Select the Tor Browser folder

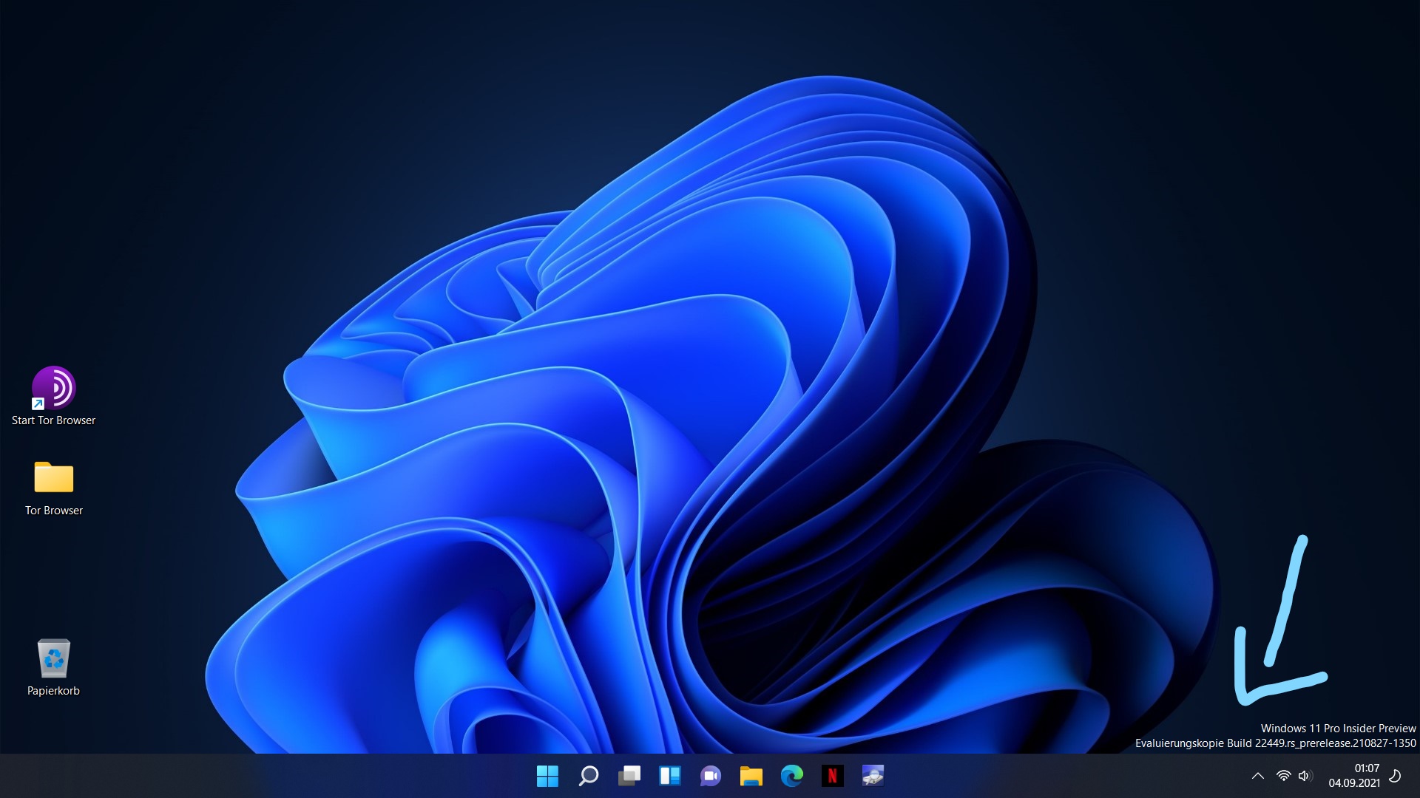53,478
